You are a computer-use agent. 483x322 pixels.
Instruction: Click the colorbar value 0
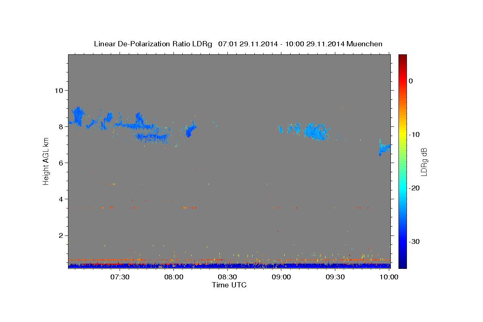(411, 81)
